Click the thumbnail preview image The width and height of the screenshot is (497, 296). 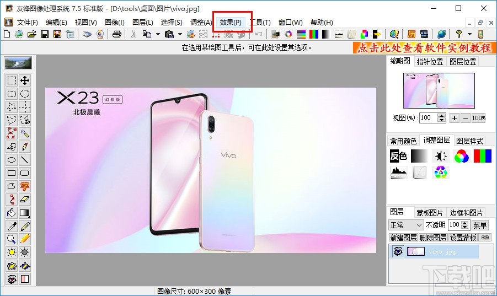click(439, 90)
